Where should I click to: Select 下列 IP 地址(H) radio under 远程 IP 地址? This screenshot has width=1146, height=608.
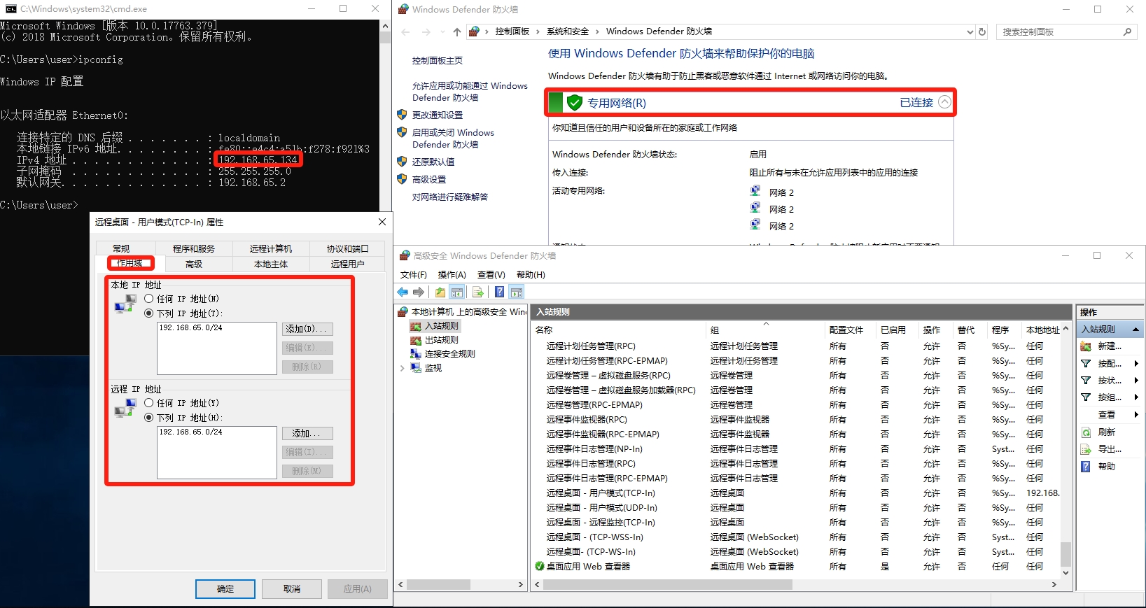click(x=149, y=418)
